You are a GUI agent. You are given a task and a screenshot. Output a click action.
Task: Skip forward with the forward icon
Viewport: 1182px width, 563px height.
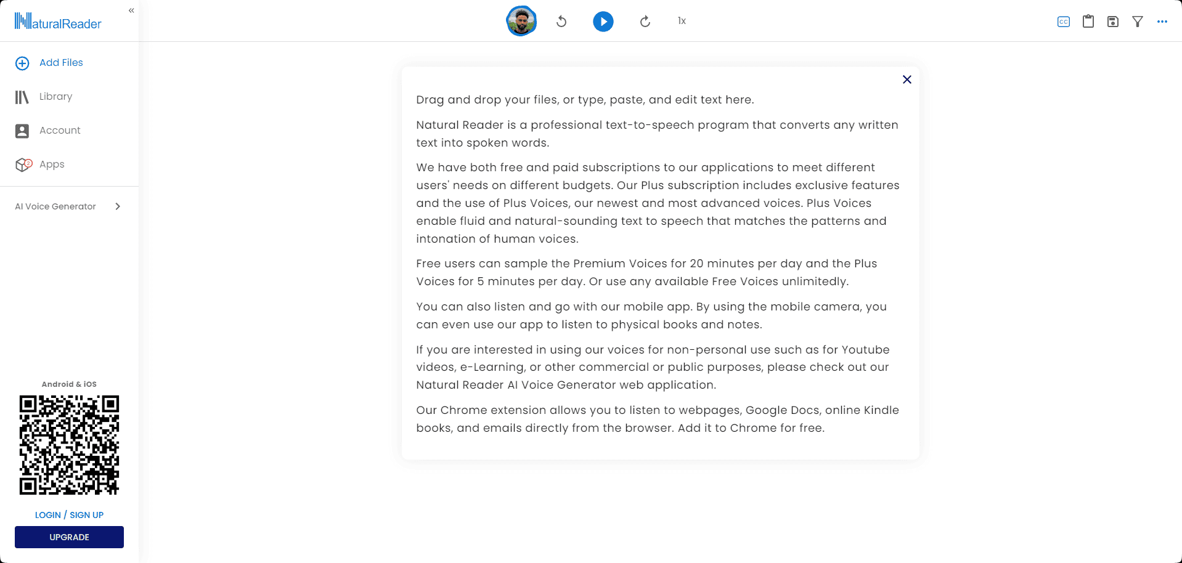[645, 22]
